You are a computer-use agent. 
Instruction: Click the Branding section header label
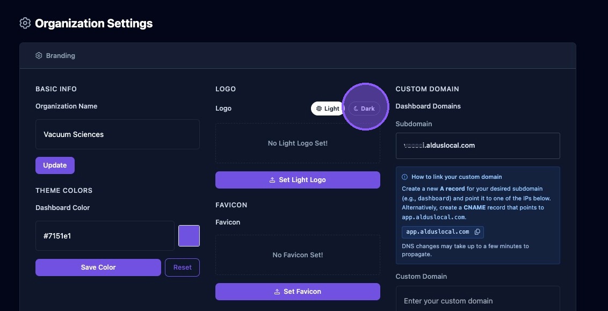click(x=61, y=55)
